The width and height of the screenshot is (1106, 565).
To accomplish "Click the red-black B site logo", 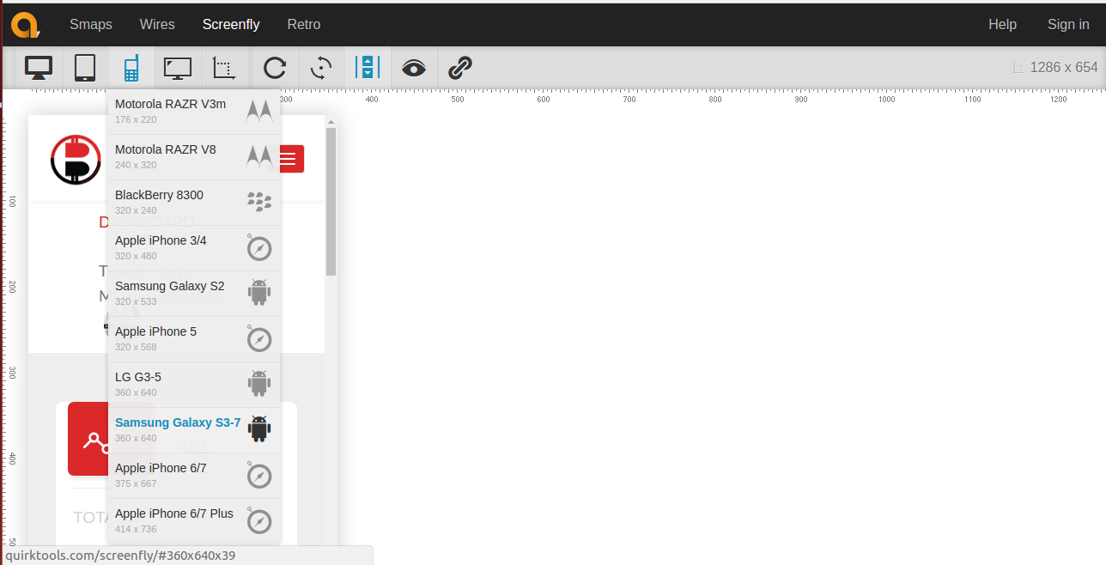I will coord(76,160).
